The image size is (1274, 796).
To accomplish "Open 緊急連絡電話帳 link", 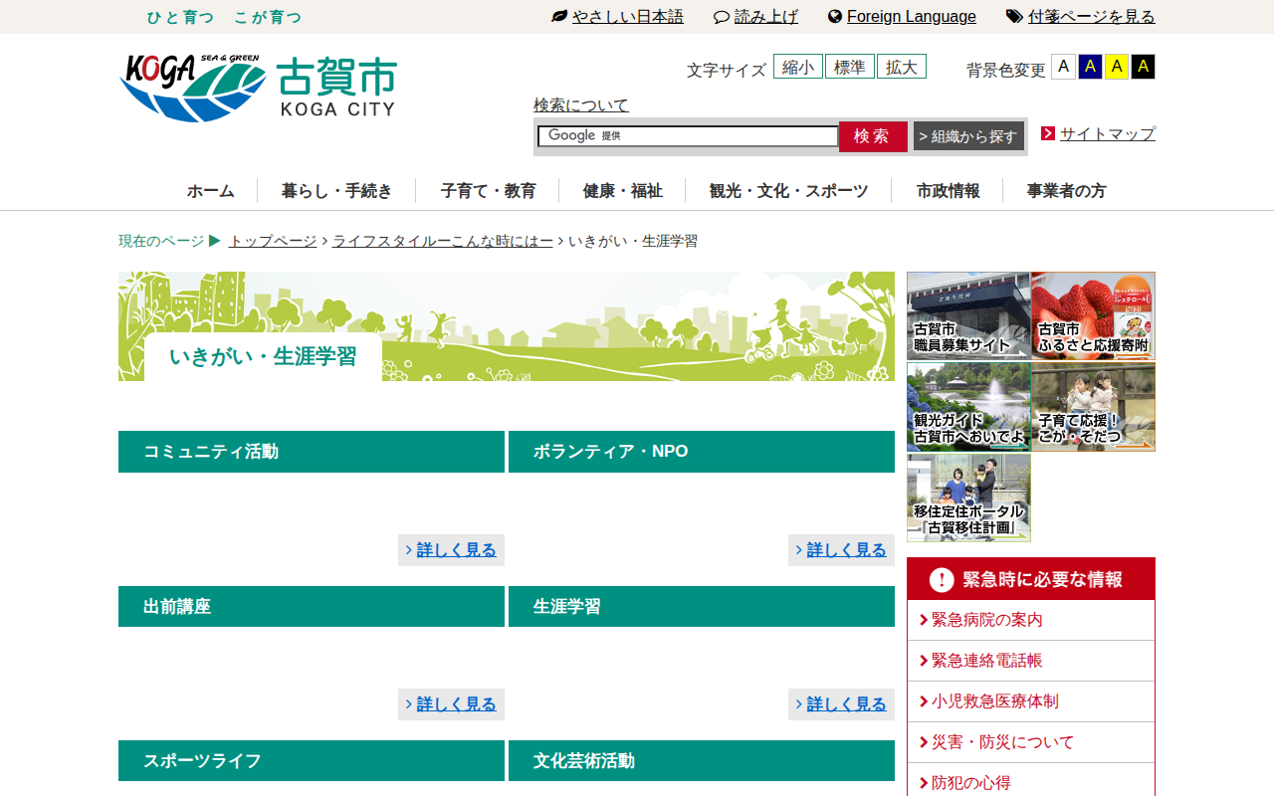I will (x=987, y=661).
